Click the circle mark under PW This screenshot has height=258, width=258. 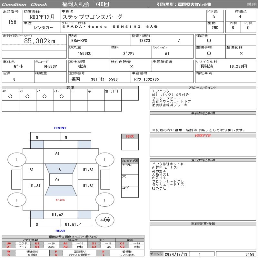pos(45,96)
